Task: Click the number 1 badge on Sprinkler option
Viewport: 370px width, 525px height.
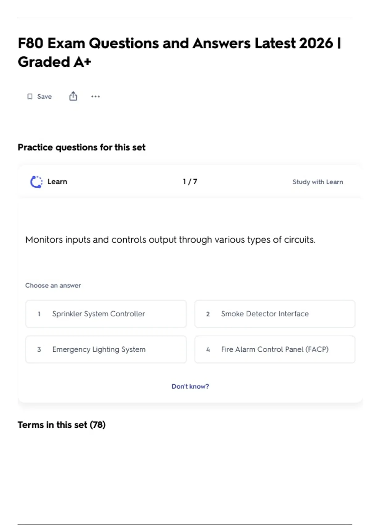Action: [39, 314]
